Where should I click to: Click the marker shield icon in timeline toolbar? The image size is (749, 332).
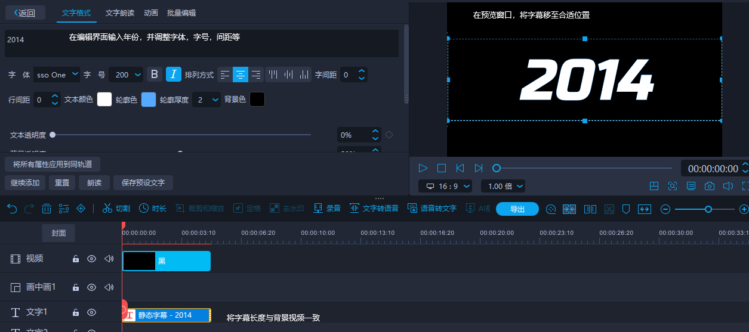pyautogui.click(x=626, y=209)
